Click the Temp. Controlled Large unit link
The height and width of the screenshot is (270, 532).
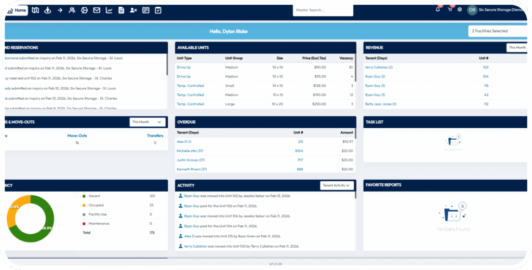pos(190,104)
